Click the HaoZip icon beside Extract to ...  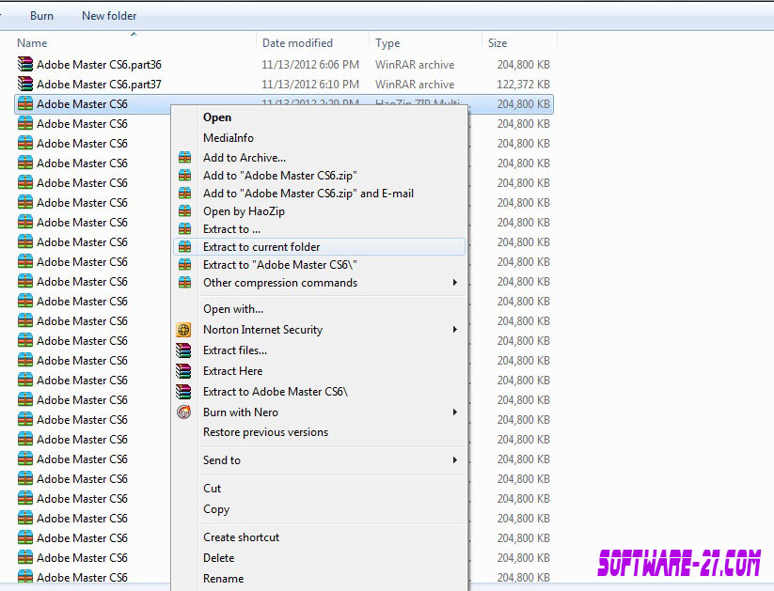coord(184,229)
